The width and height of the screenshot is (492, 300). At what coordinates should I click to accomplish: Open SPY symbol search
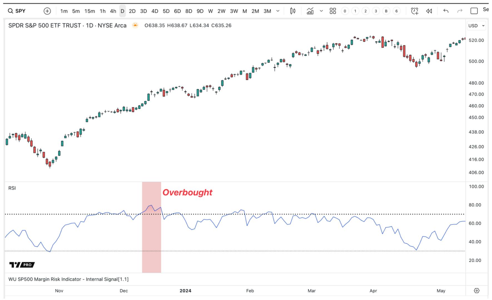[17, 11]
